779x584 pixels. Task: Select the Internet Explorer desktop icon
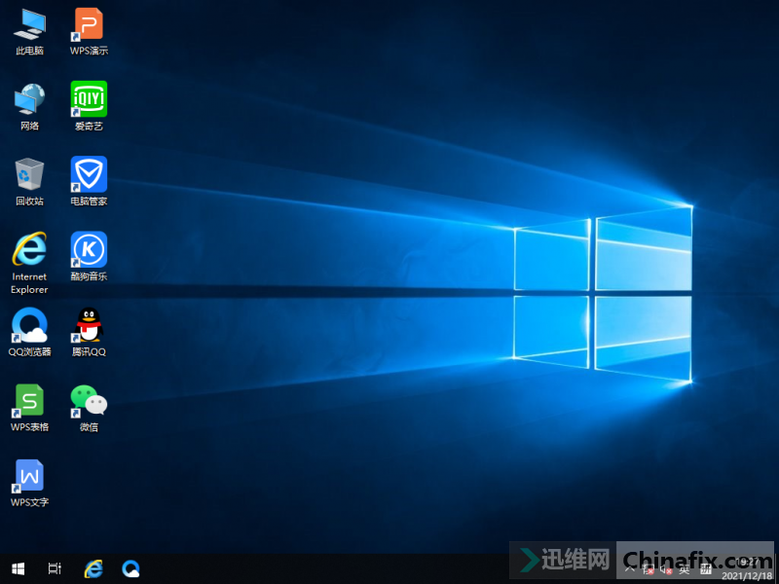point(30,263)
